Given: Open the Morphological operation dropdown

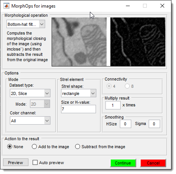Looking at the screenshot, I should (26, 24).
